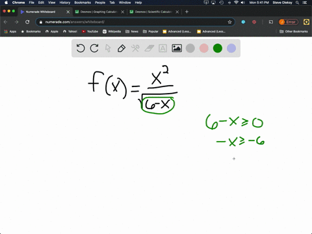Open the Apple bookmark
This screenshot has height=234, width=312.
coord(52,31)
